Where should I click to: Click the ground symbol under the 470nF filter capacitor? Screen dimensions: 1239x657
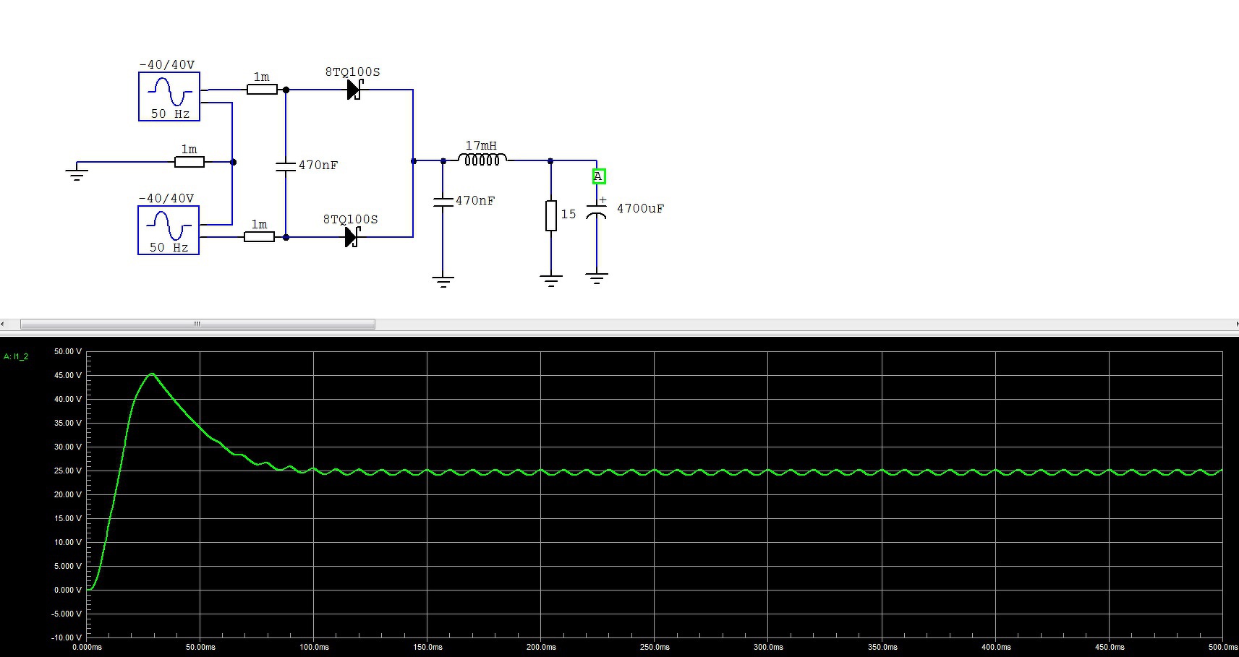[443, 281]
